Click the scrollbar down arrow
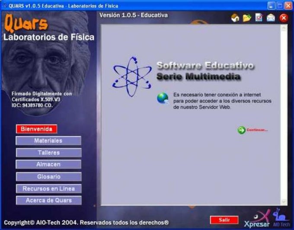 click(284, 202)
